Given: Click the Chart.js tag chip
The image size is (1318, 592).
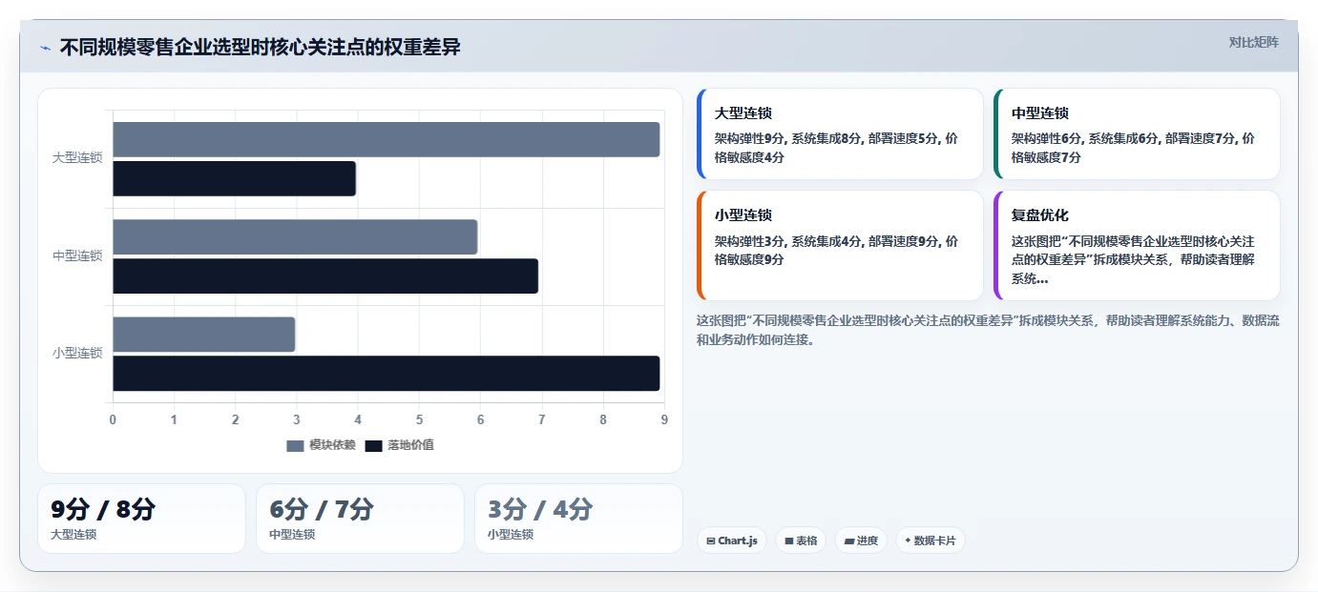Looking at the screenshot, I should tap(732, 541).
